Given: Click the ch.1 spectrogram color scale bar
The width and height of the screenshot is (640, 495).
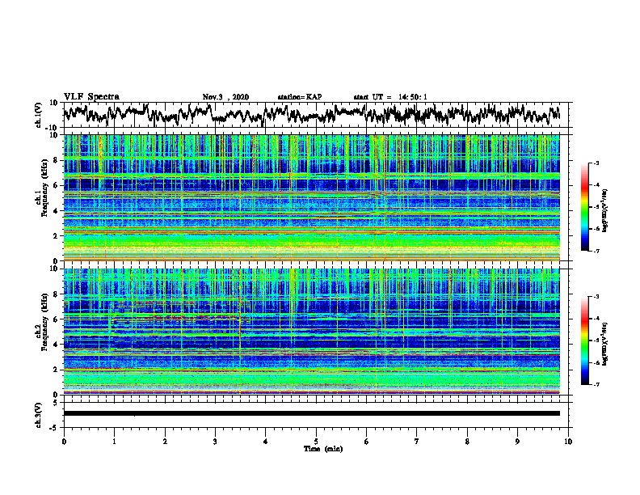Looking at the screenshot, I should pyautogui.click(x=584, y=207).
